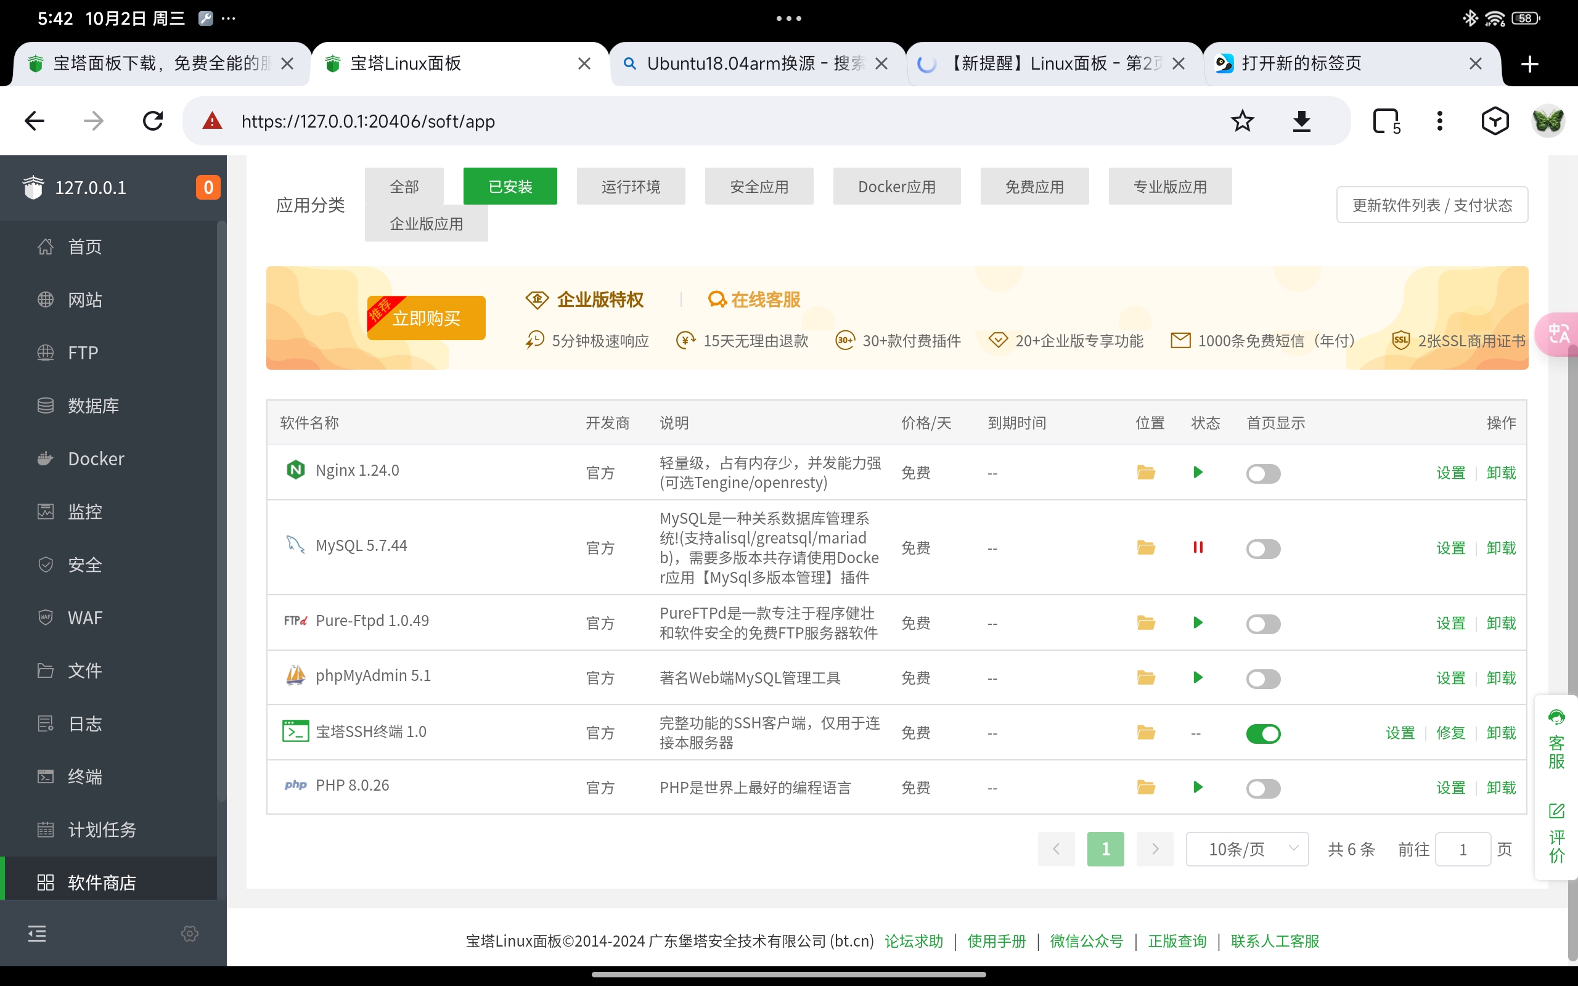1578x986 pixels.
Task: Open a new tab with the plus icon
Action: (x=1530, y=64)
